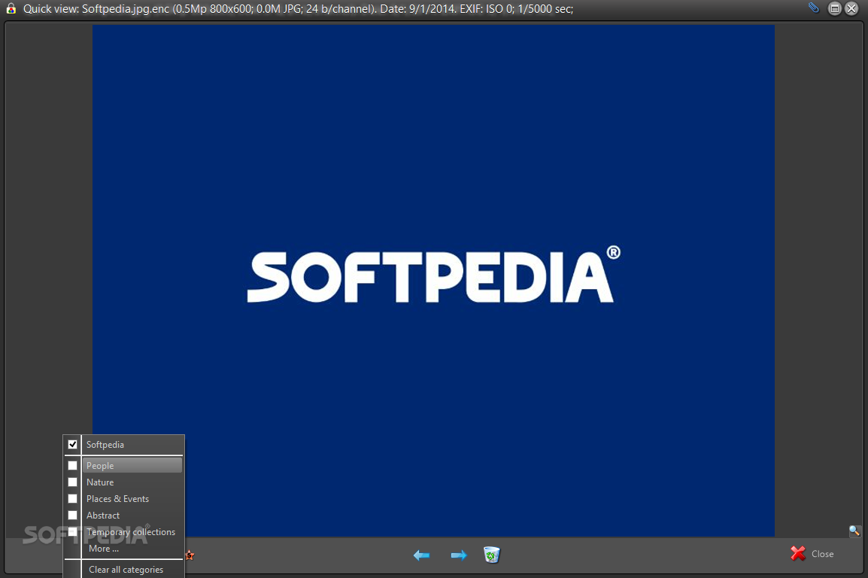Select the Places & Events menu label
The image size is (868, 578).
pyautogui.click(x=117, y=499)
